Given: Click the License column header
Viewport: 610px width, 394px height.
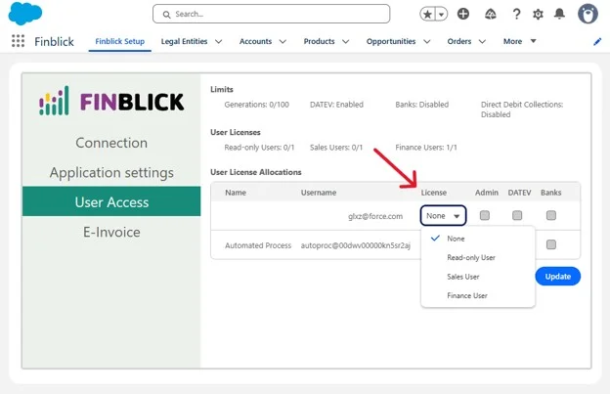Looking at the screenshot, I should [x=433, y=193].
